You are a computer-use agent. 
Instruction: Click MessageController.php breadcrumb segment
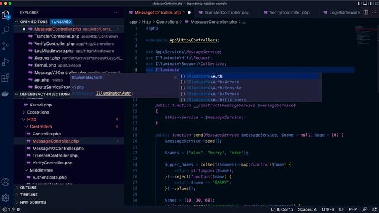[x=213, y=22]
